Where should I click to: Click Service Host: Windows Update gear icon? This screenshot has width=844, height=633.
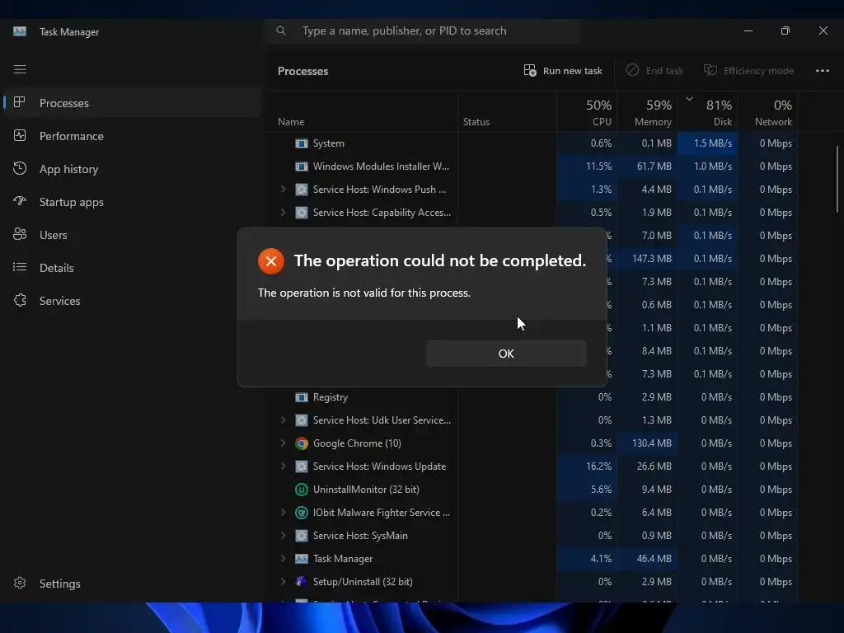tap(302, 467)
